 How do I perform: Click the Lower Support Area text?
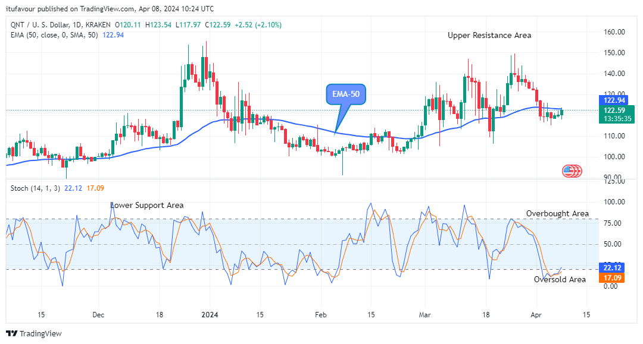click(147, 206)
